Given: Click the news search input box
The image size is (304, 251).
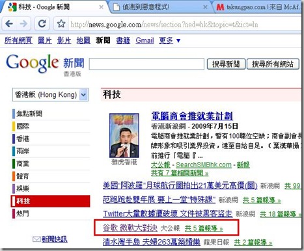Looking at the screenshot, I should pyautogui.click(x=146, y=64).
